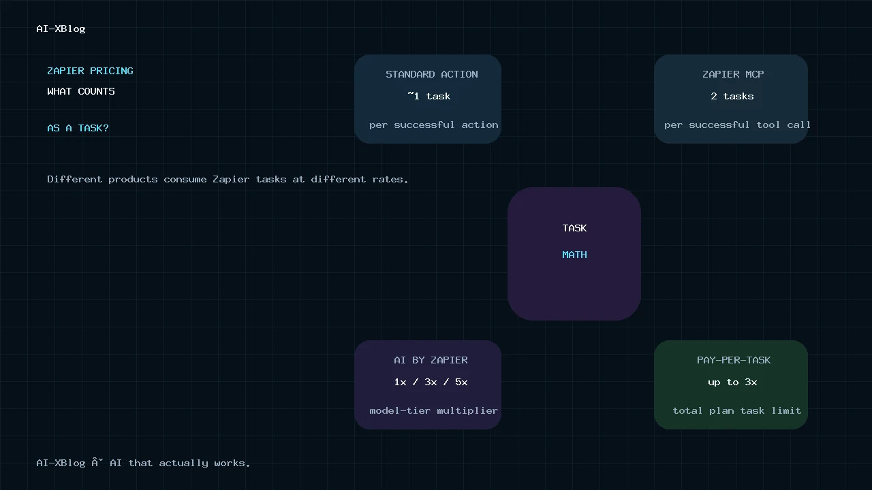Click 'per successful action' caption
The image size is (872, 490).
[x=434, y=125]
